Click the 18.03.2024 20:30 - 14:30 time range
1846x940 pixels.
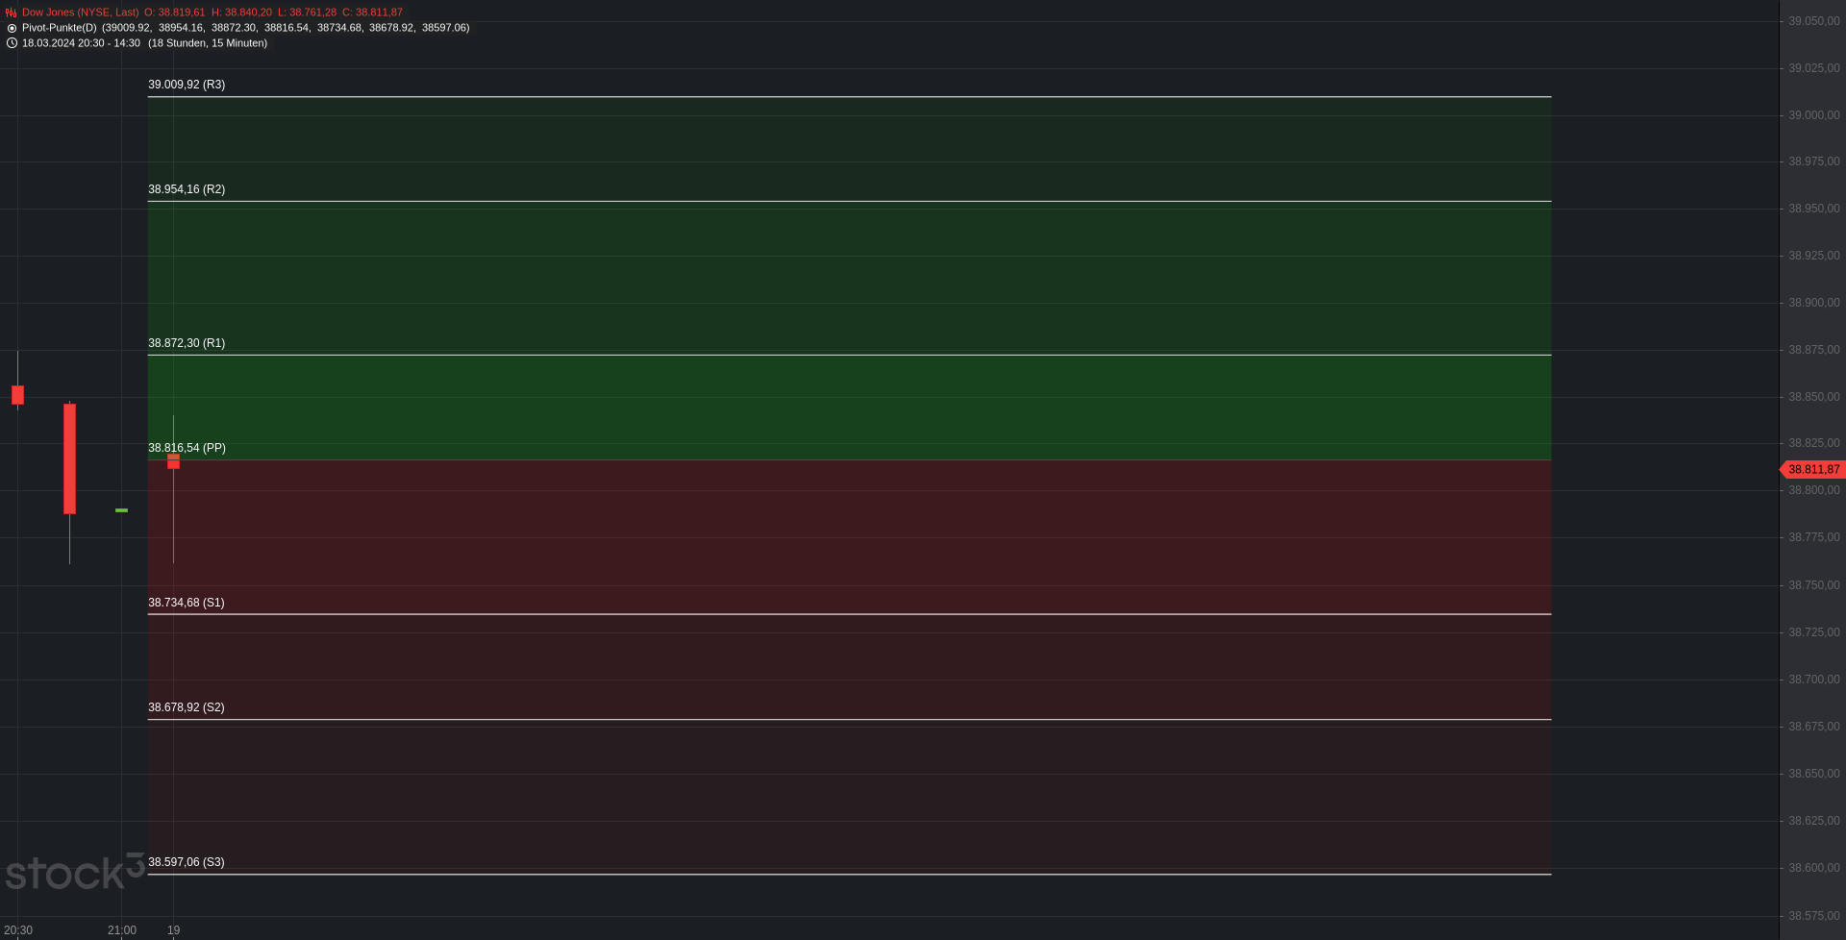(x=81, y=43)
